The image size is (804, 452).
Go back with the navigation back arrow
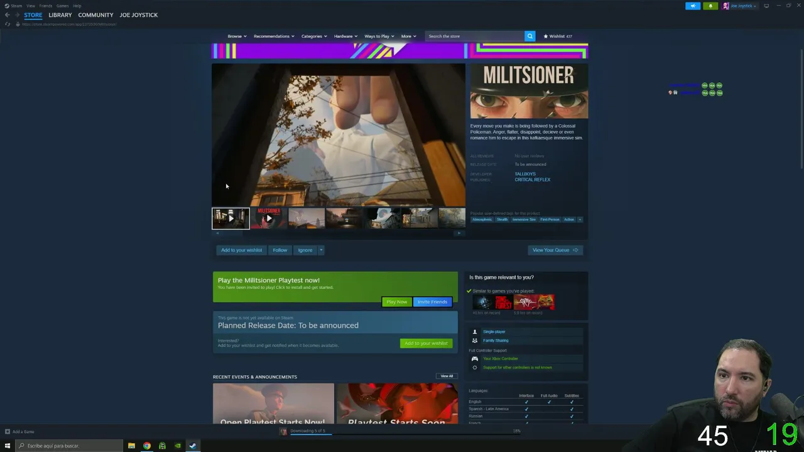[7, 15]
